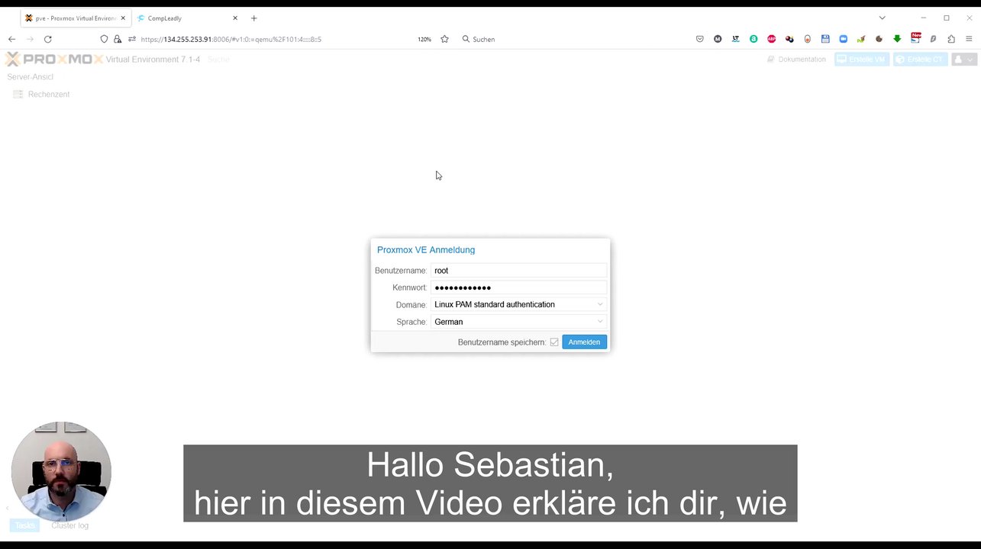Click the shield tracking protection icon

coord(105,39)
